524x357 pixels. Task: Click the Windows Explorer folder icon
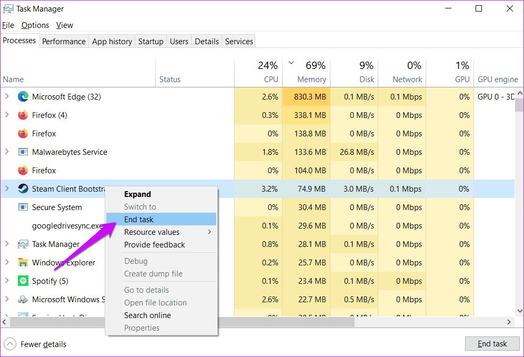click(x=23, y=263)
